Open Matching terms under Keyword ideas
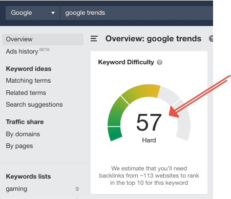Image resolution: width=231 pixels, height=199 pixels. (x=28, y=81)
